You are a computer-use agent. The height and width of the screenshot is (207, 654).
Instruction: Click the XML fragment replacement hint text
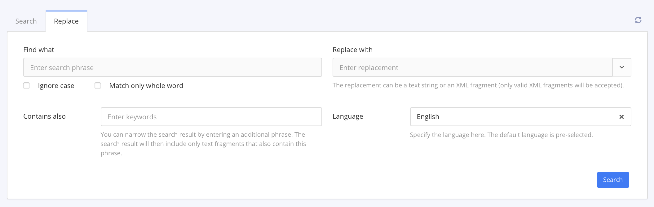point(478,85)
